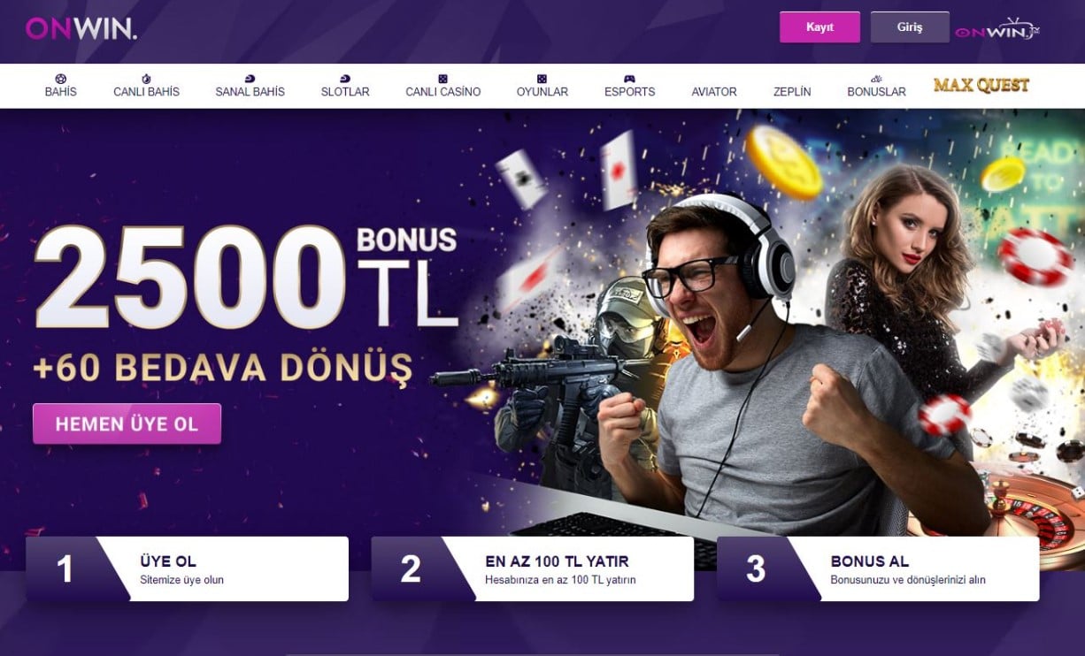Click the flame icon above CANLI BAHİS

click(146, 79)
